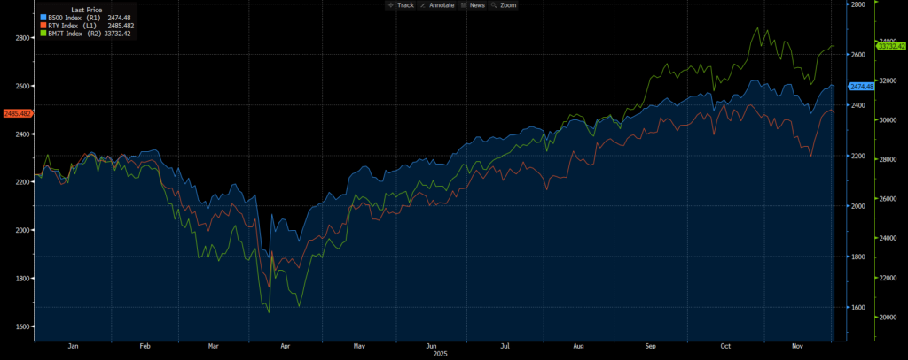908x360 pixels.
Task: Show News from chart toolbar
Action: (476, 5)
